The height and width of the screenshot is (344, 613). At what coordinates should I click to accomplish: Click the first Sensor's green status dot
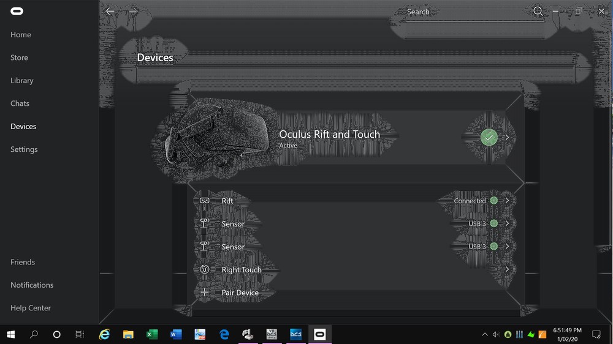coord(493,223)
